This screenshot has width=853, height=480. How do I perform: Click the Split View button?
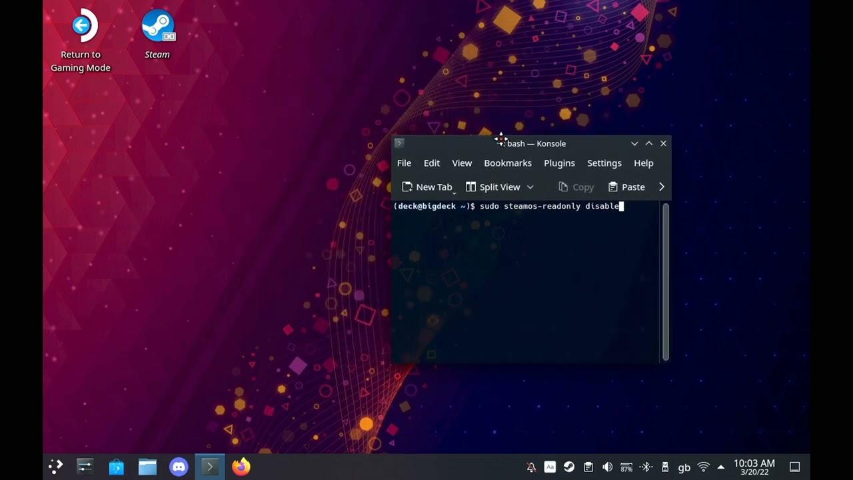493,187
